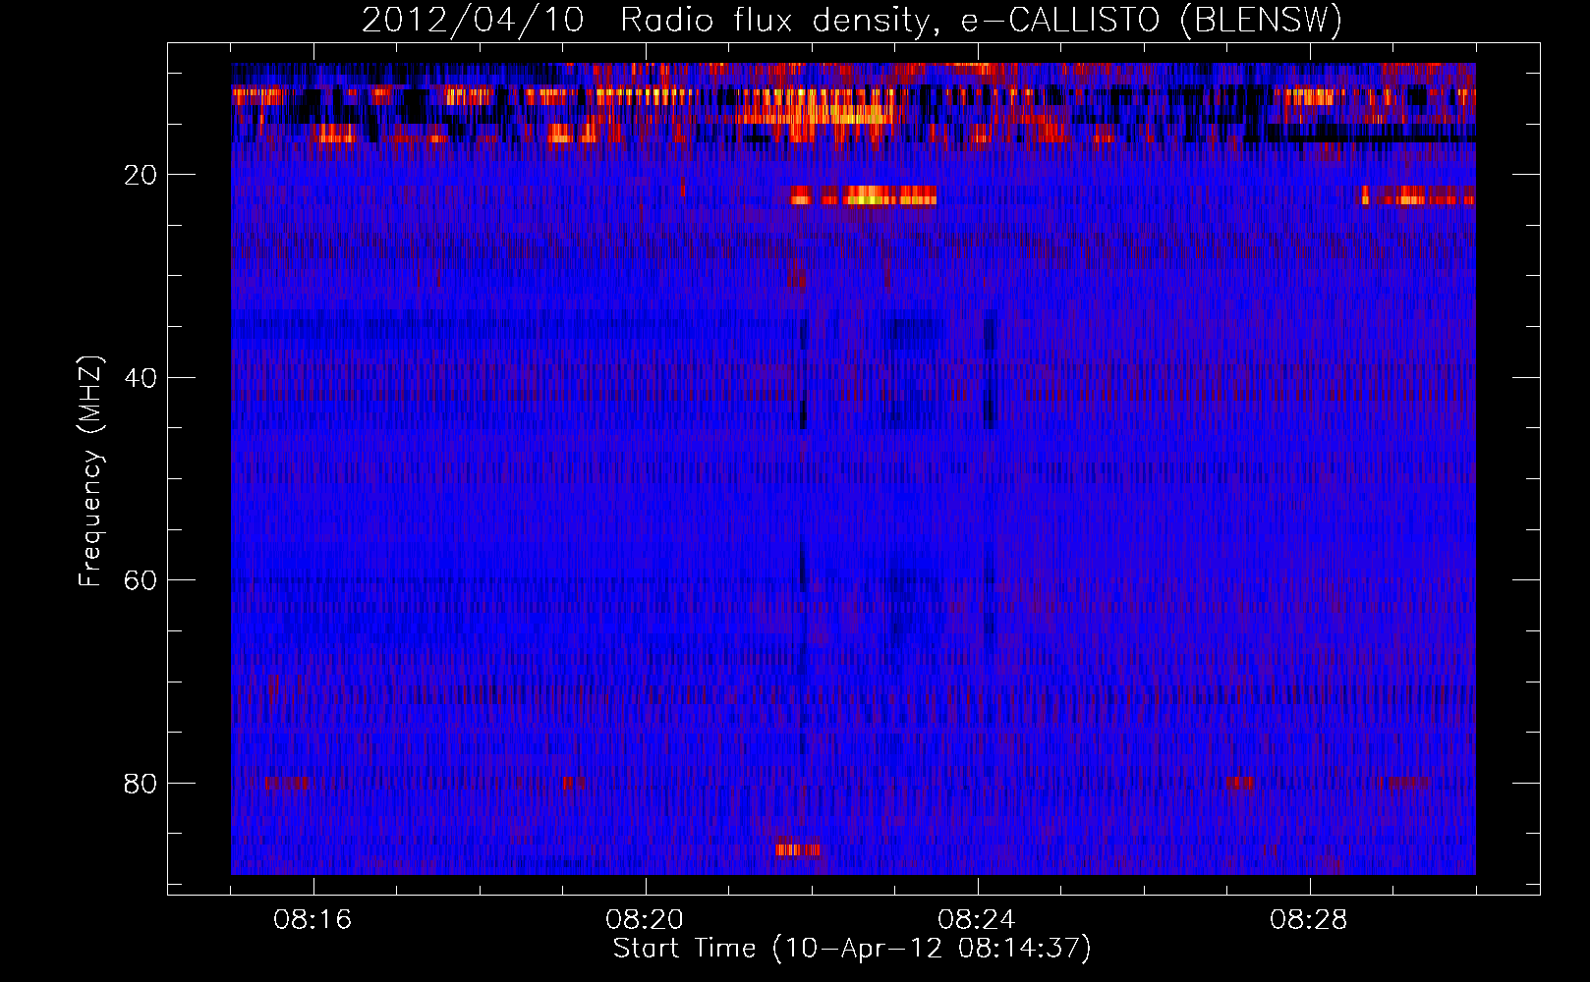
Task: Click the small orange burst near 87 MHz
Action: click(797, 849)
